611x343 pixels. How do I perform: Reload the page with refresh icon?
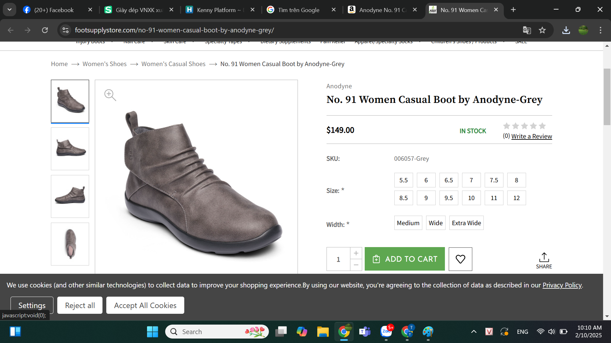pos(45,30)
